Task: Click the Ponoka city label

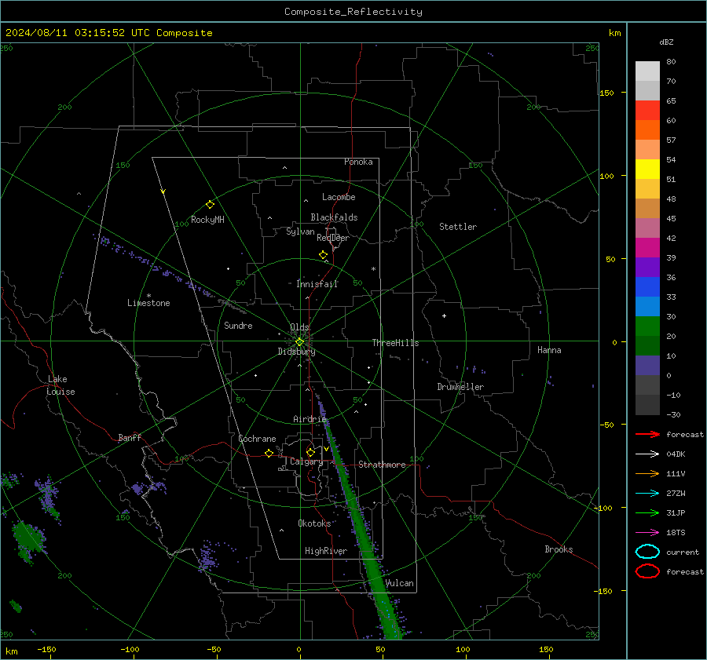Action: 358,162
